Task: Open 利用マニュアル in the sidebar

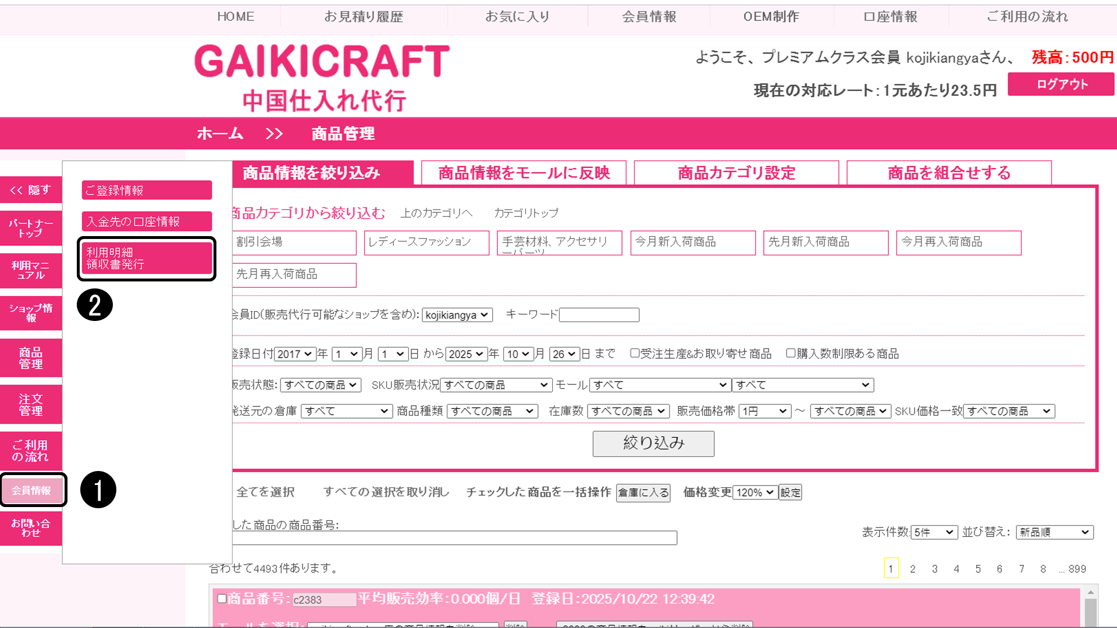Action: click(31, 270)
